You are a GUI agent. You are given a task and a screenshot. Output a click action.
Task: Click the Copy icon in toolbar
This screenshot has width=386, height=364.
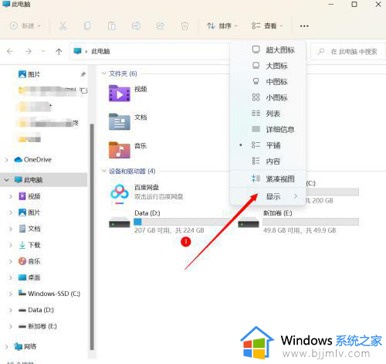pyautogui.click(x=87, y=26)
